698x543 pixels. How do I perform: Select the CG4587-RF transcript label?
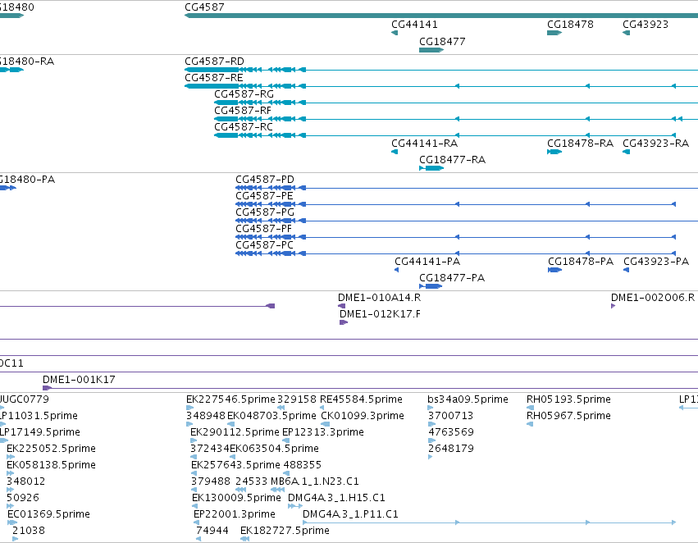pos(243,111)
